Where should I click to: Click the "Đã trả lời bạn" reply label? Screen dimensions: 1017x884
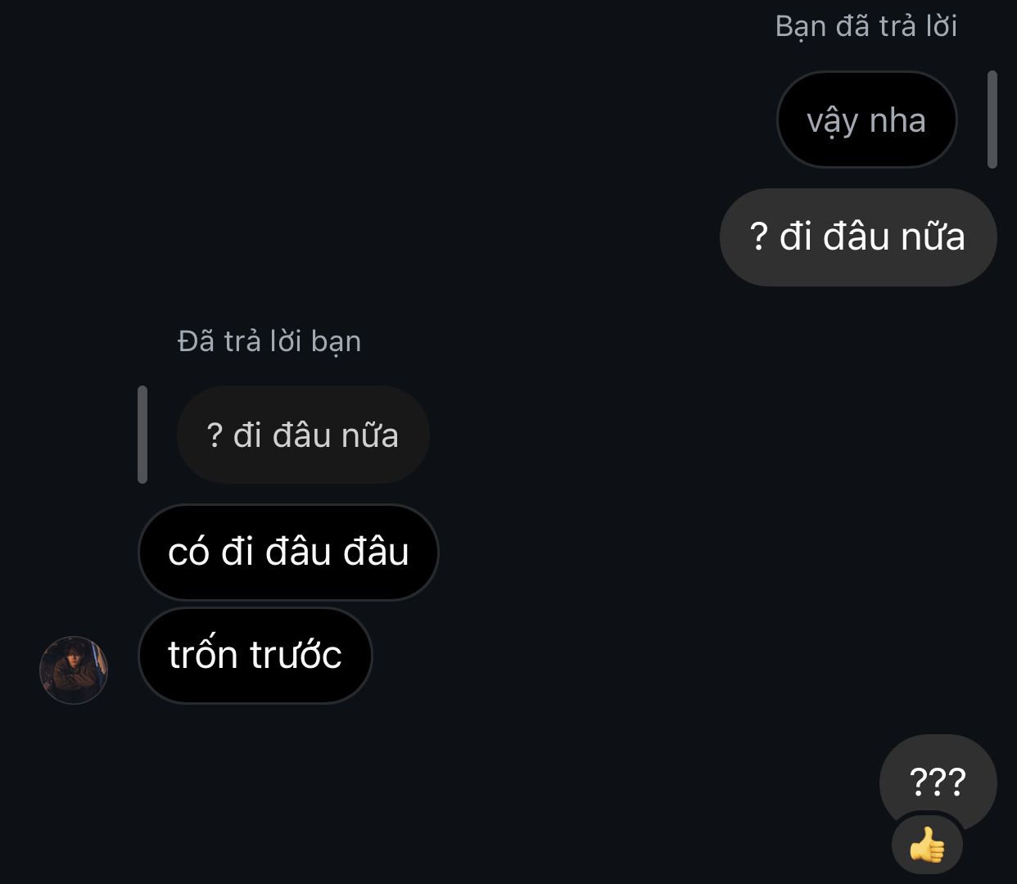tap(269, 341)
